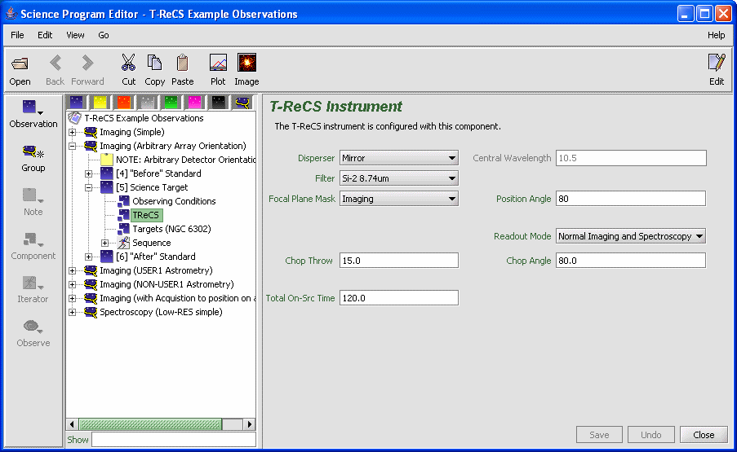Toggle the blue observation status filter
This screenshot has height=452, width=737.
pyautogui.click(x=77, y=103)
